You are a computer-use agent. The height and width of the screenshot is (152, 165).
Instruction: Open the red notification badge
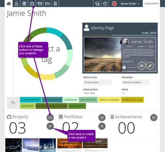tap(114, 4)
